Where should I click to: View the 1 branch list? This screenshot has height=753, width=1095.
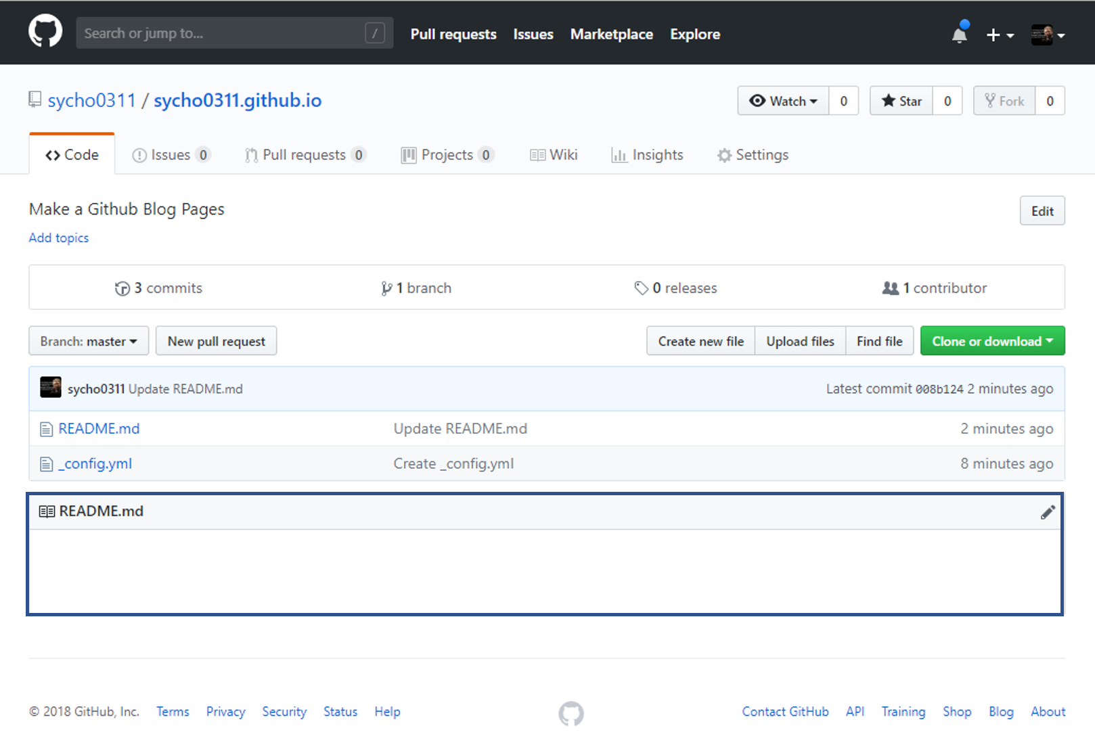[416, 288]
